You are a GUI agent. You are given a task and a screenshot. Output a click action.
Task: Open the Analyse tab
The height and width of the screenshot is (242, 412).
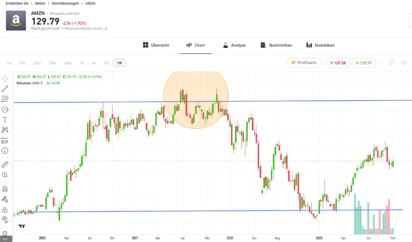tap(234, 45)
